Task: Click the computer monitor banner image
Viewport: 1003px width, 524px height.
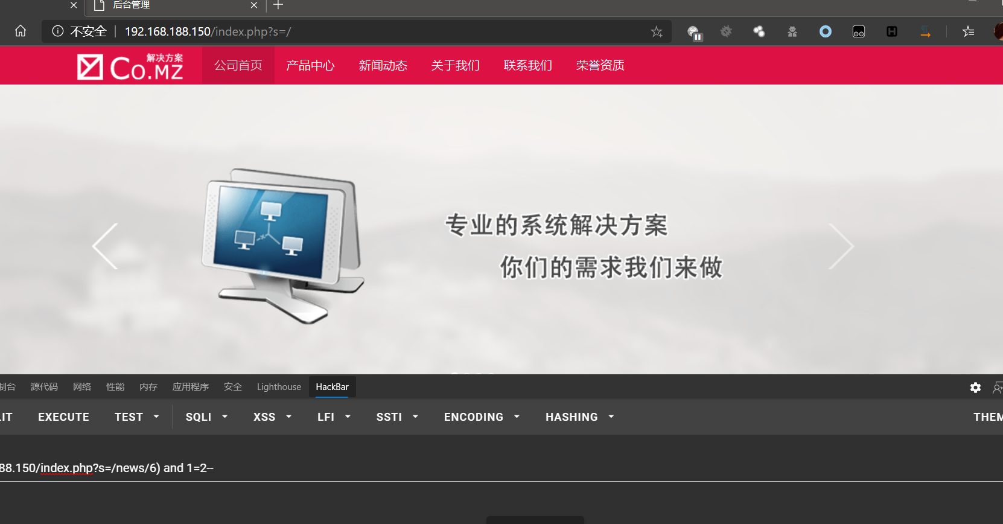Action: (x=282, y=246)
